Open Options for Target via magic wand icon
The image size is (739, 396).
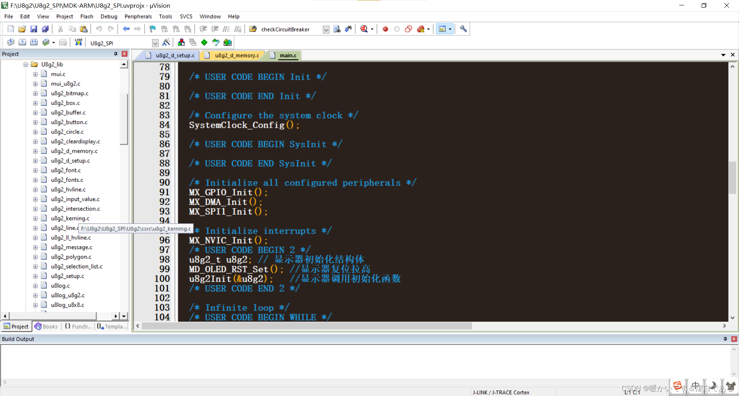click(x=166, y=42)
